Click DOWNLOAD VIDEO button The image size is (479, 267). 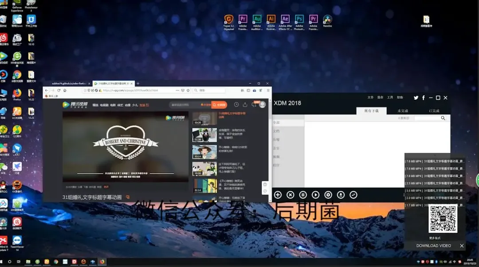(433, 246)
